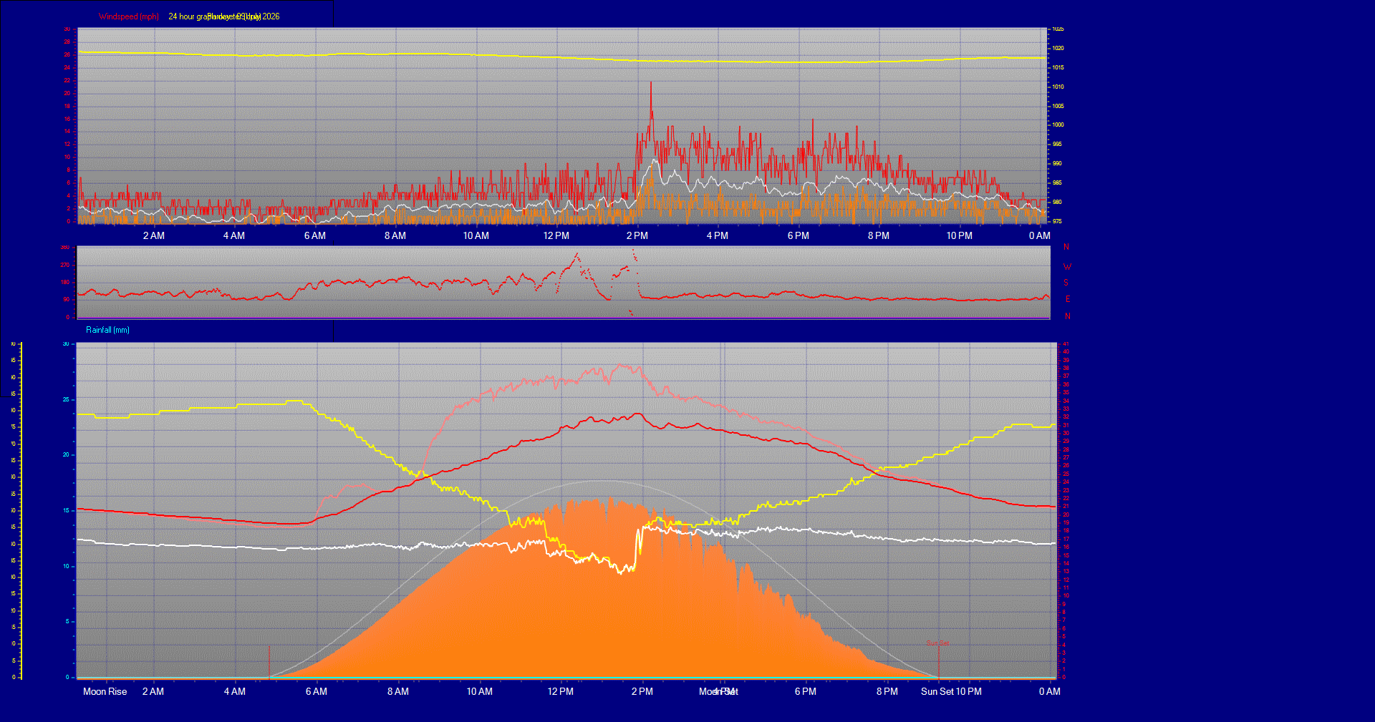Click the red "Windspeed (mph)" legend label
The width and height of the screenshot is (1375, 722).
(129, 16)
